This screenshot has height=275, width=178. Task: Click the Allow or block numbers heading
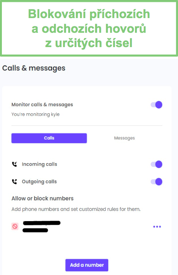tap(43, 199)
